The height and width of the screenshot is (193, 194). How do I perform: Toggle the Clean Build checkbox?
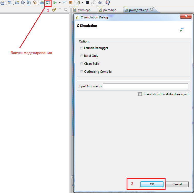(x=82, y=64)
